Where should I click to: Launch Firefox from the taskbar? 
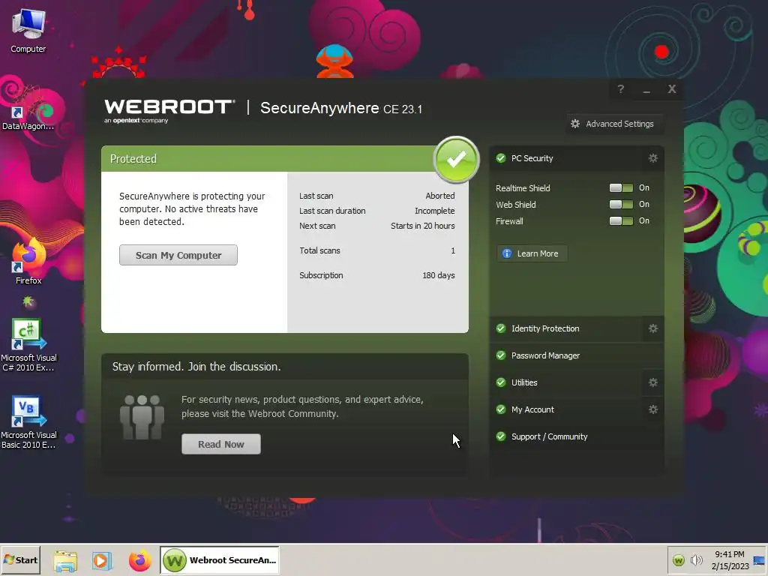pos(139,560)
